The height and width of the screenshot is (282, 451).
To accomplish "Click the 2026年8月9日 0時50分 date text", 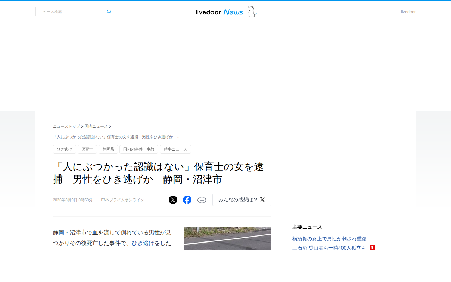I will 73,200.
